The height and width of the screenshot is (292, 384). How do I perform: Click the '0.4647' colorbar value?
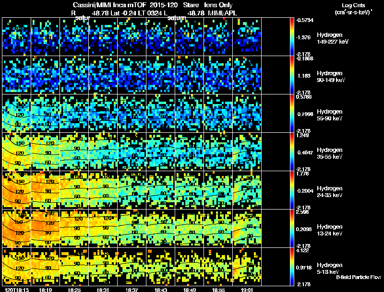click(x=305, y=152)
